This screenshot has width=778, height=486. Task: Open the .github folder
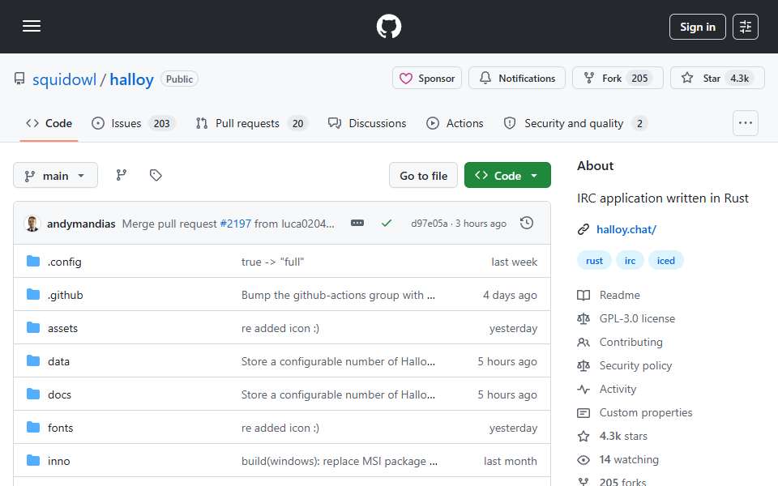(65, 295)
